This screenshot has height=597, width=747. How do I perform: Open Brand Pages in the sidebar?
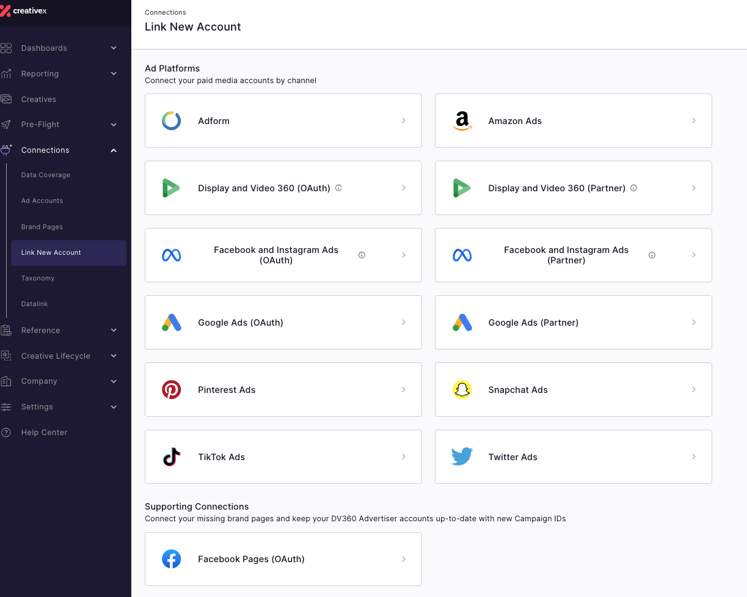coord(42,227)
